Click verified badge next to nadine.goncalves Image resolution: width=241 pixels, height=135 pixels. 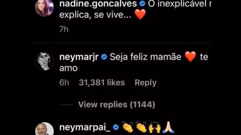142,3
